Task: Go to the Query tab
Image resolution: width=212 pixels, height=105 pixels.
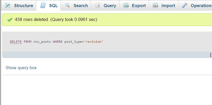Action: (105, 6)
